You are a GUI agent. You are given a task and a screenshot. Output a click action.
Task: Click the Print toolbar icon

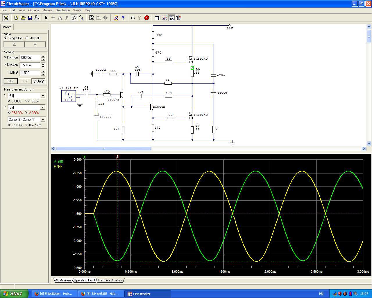pyautogui.click(x=37, y=18)
